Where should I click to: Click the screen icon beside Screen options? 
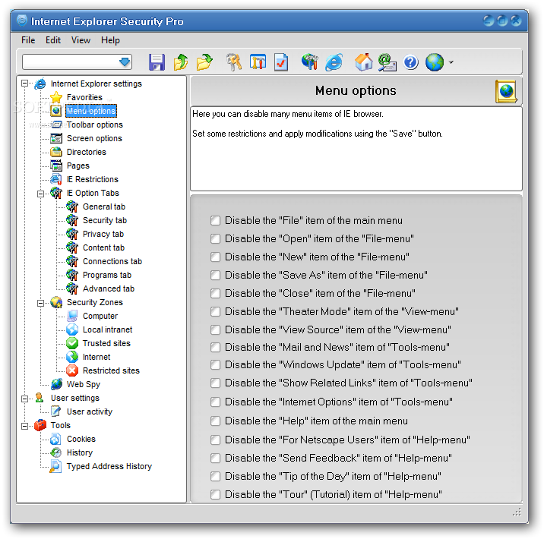[56, 138]
